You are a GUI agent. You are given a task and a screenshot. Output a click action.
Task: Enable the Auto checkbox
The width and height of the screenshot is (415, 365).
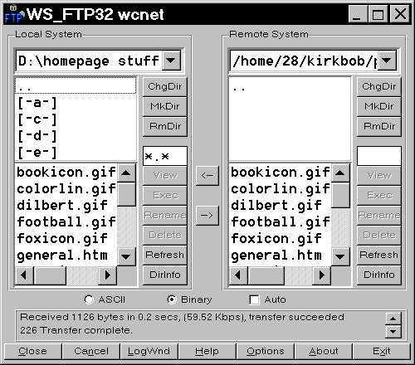254,299
